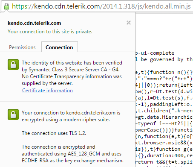193x167 pixels.
Task: Switch to the Permissions tab
Action: [x=22, y=47]
